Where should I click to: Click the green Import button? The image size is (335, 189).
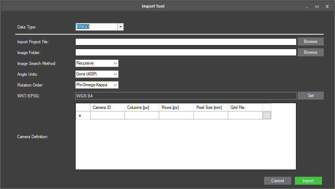pyautogui.click(x=308, y=181)
